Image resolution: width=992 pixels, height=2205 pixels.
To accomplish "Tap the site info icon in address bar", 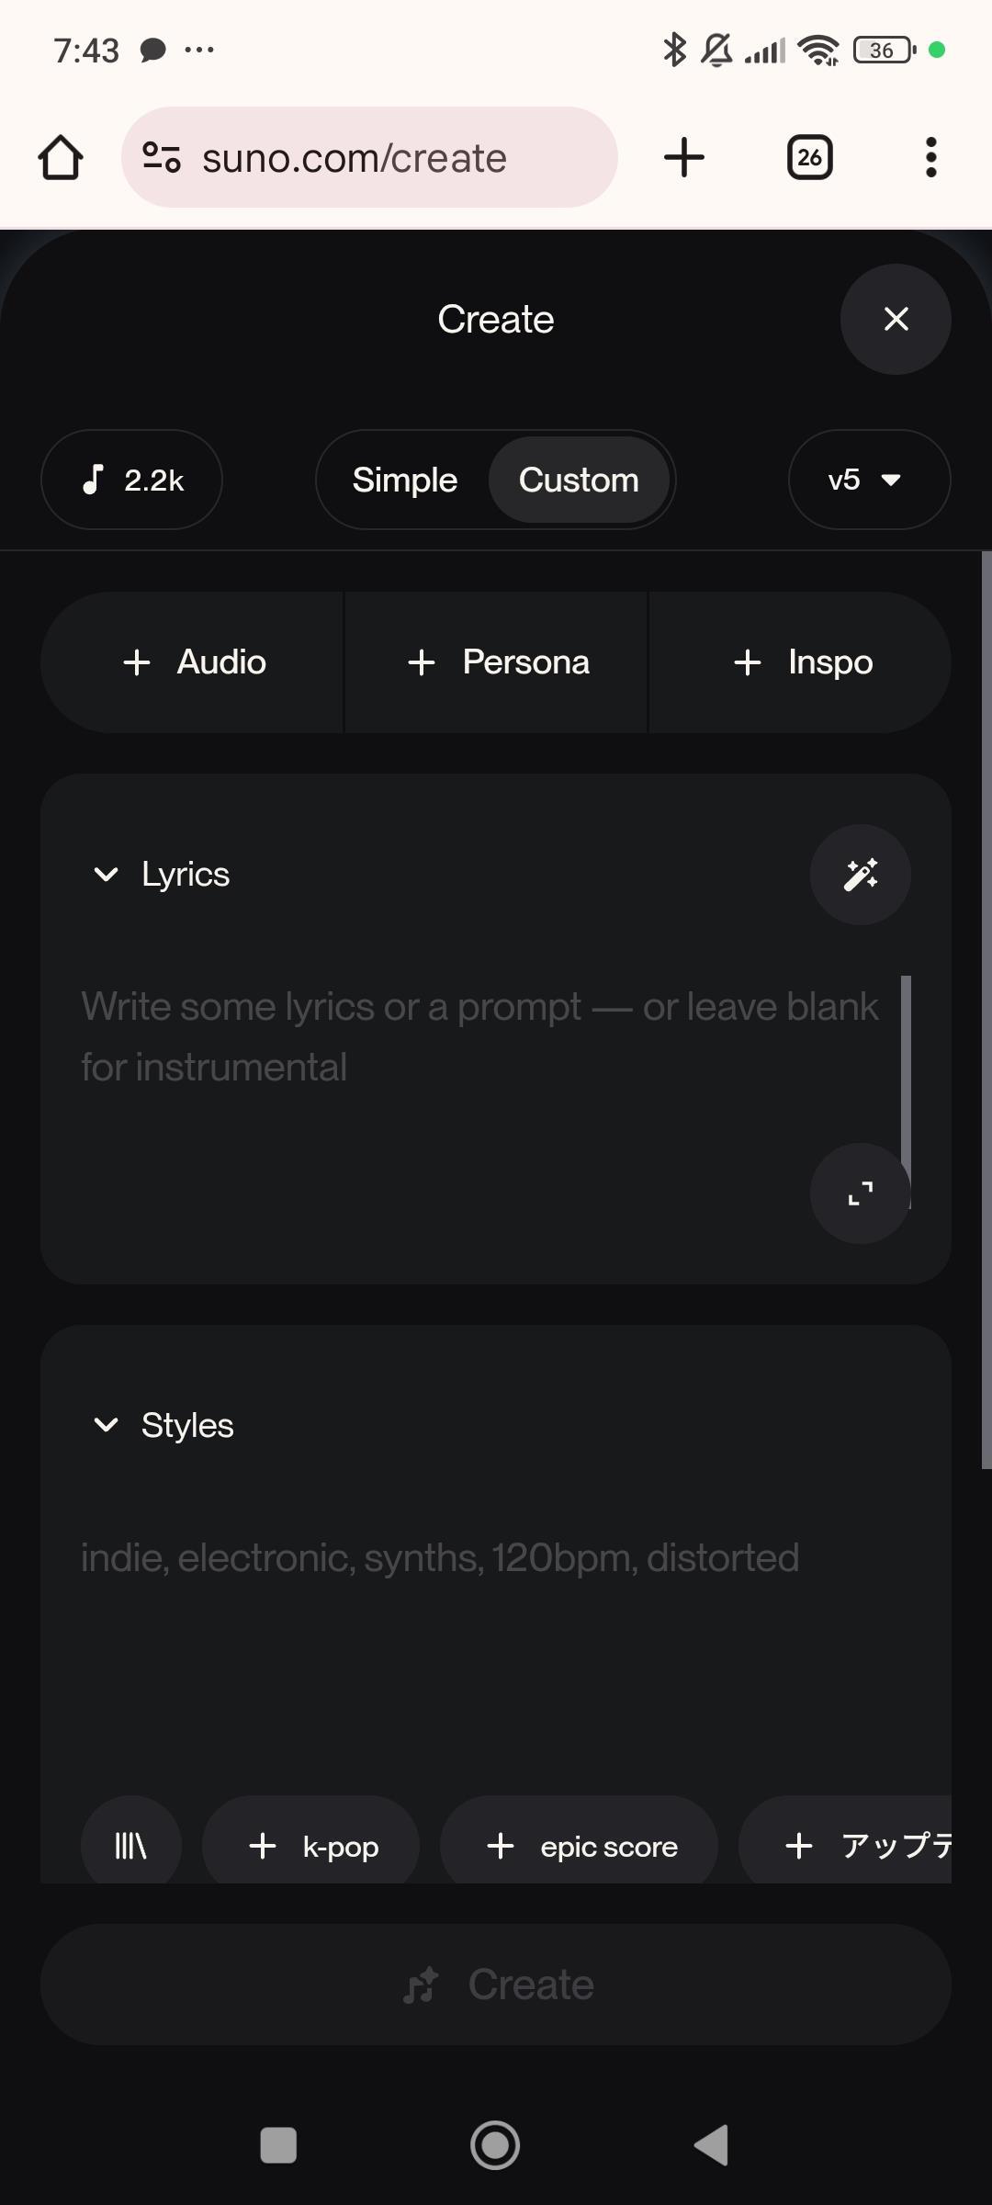I will pyautogui.click(x=162, y=157).
